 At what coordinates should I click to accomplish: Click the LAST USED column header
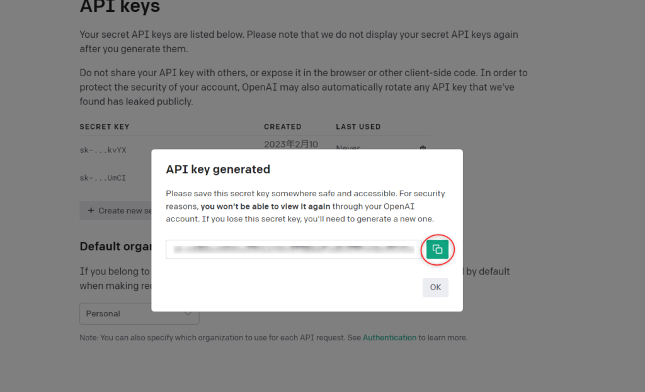(358, 126)
